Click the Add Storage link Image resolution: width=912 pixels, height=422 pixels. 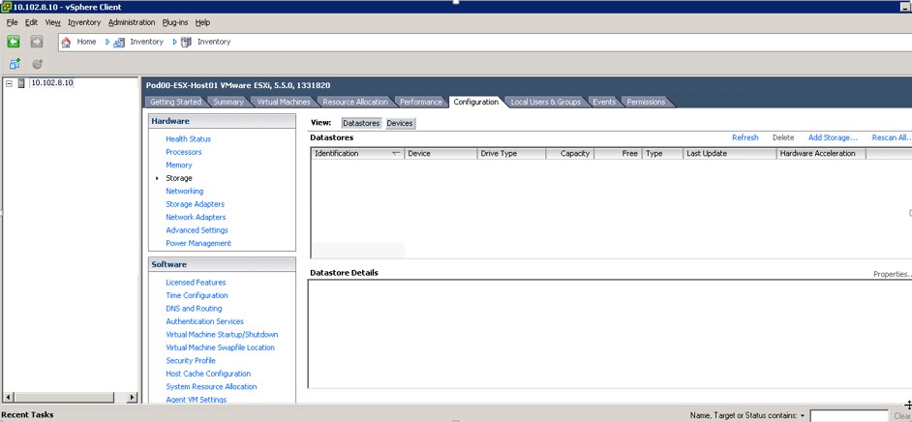[833, 137]
